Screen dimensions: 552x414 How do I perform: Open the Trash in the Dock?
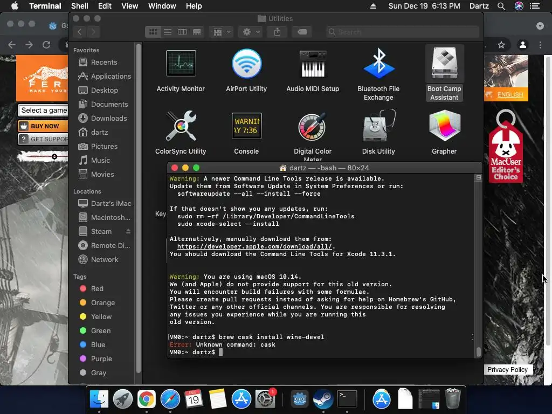coord(453,399)
